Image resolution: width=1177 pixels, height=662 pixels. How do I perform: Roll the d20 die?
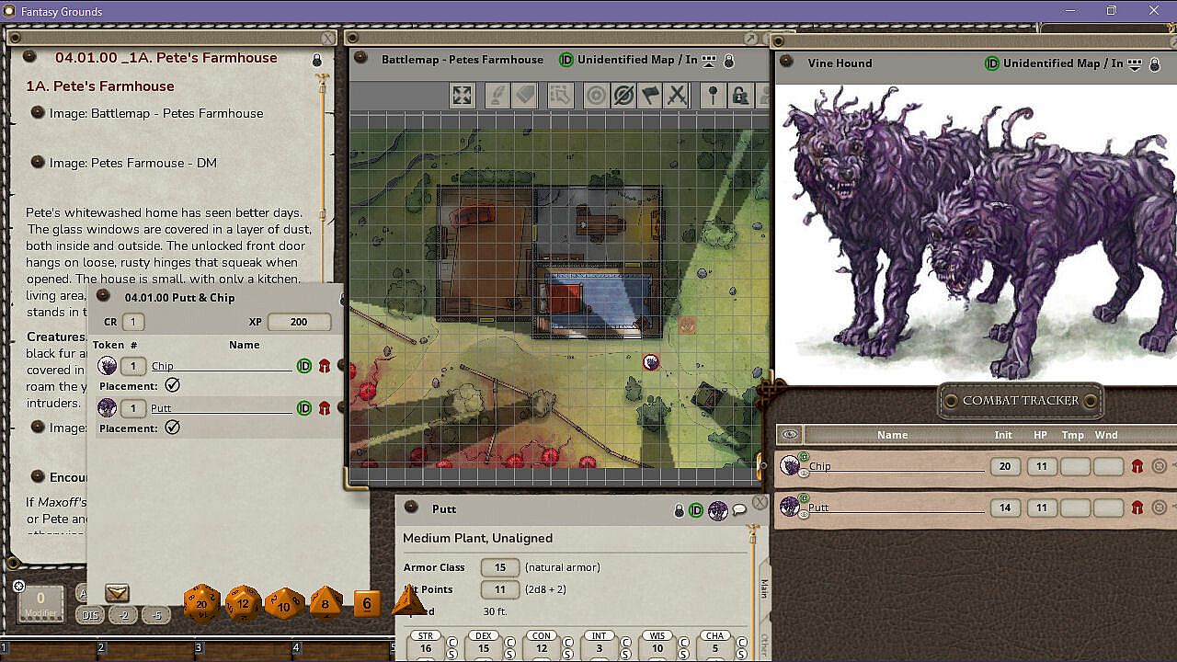coord(201,603)
